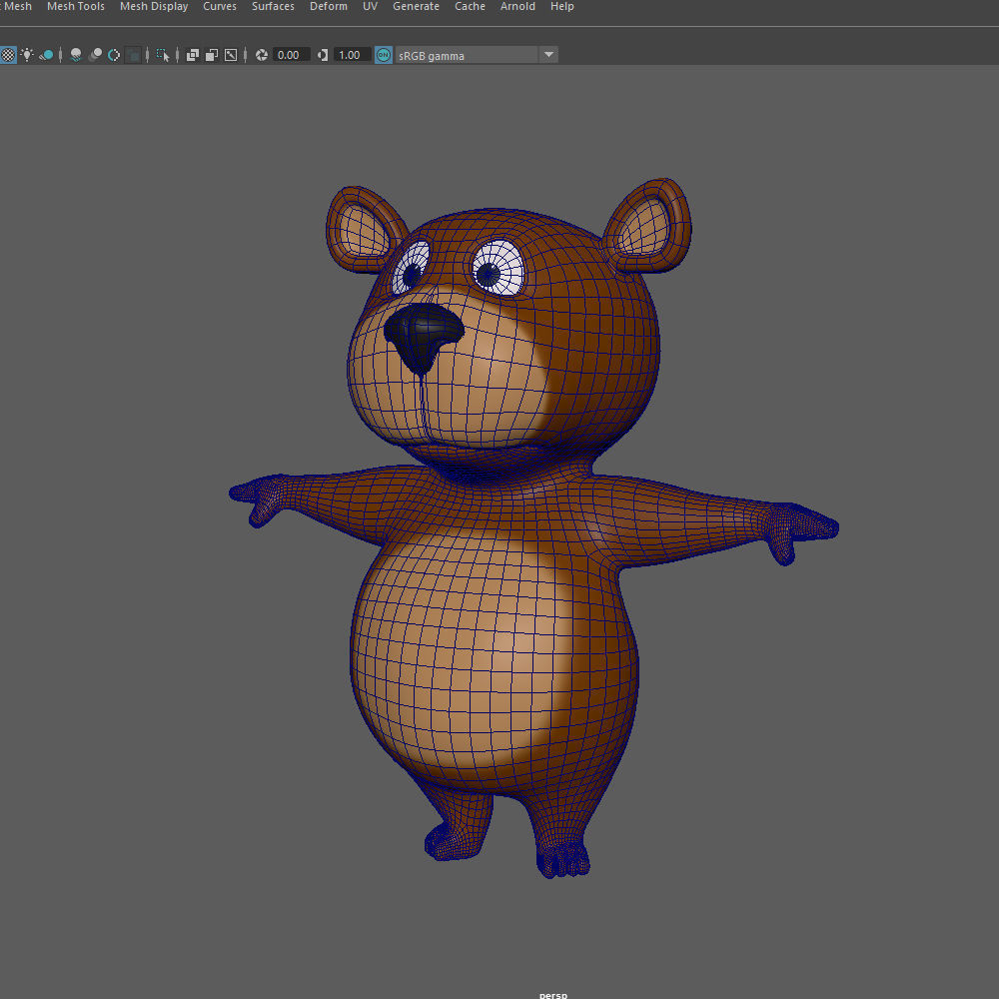Click the gamma contrast icon
The height and width of the screenshot is (999, 999).
tap(323, 55)
